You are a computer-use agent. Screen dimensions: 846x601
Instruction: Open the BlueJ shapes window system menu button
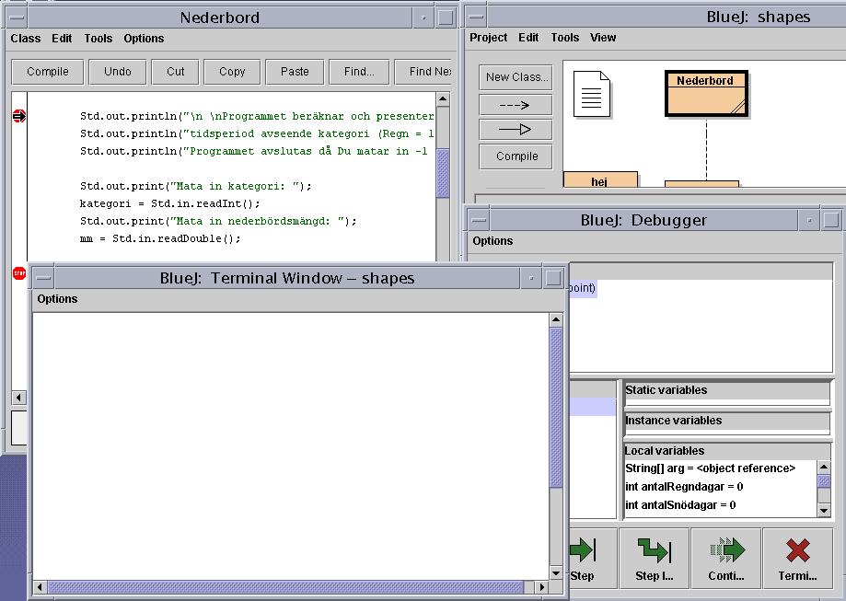point(476,17)
